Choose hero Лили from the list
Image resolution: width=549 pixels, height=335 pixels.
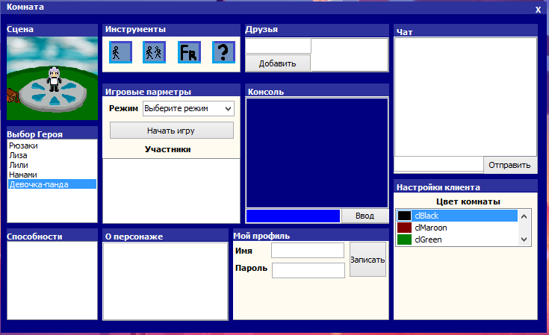(52, 165)
